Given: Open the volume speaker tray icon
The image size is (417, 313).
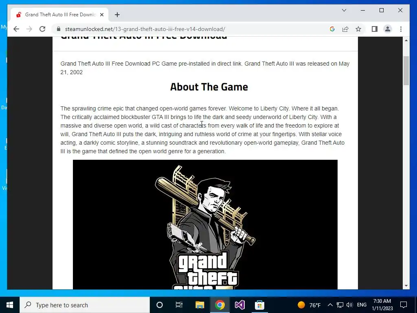Looking at the screenshot, I should pyautogui.click(x=349, y=305).
